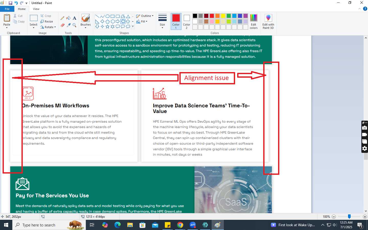This screenshot has height=230, width=368.
Task: Pick the purple color swatch
Action: coord(246,16)
